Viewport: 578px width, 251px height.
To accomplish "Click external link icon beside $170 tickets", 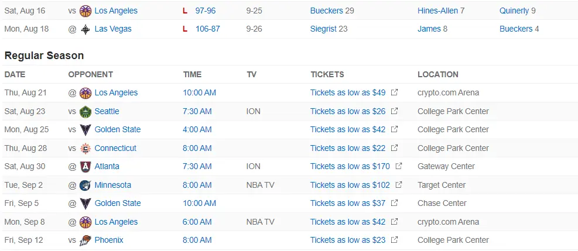I will tap(399, 166).
